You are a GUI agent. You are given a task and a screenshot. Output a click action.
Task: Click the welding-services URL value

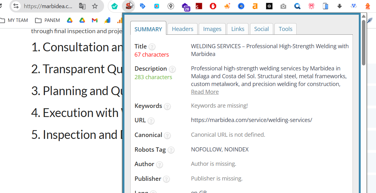click(252, 120)
